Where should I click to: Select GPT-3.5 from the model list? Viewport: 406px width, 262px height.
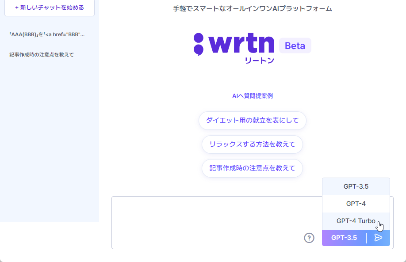[356, 186]
